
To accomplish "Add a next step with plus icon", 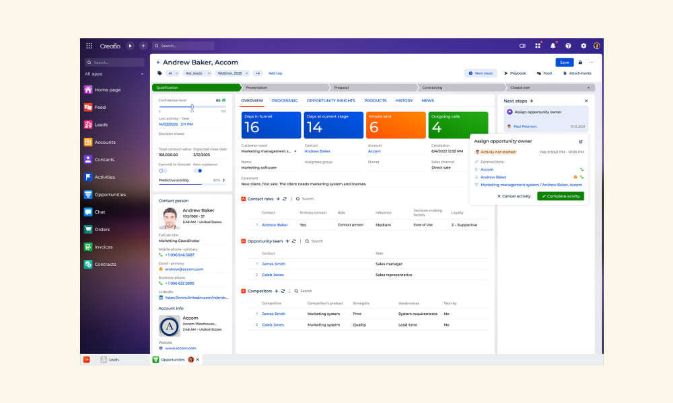I will pyautogui.click(x=532, y=101).
